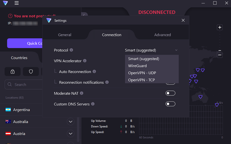Expand the Australia server list
Image resolution: width=231 pixels, height=144 pixels.
(x=71, y=122)
